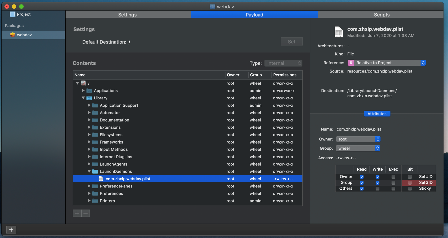Select the webdav package icon
The image size is (448, 238).
click(13, 35)
